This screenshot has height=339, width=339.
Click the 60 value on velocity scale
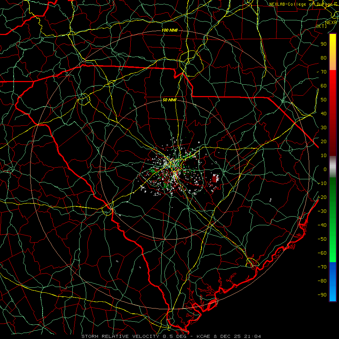(324, 86)
